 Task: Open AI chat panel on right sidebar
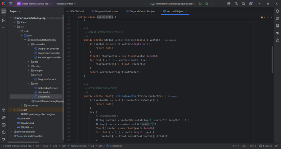point(277,19)
